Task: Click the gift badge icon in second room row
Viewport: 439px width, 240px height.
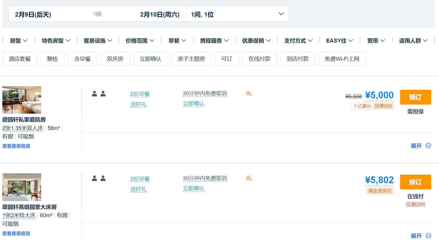Action: [249, 178]
